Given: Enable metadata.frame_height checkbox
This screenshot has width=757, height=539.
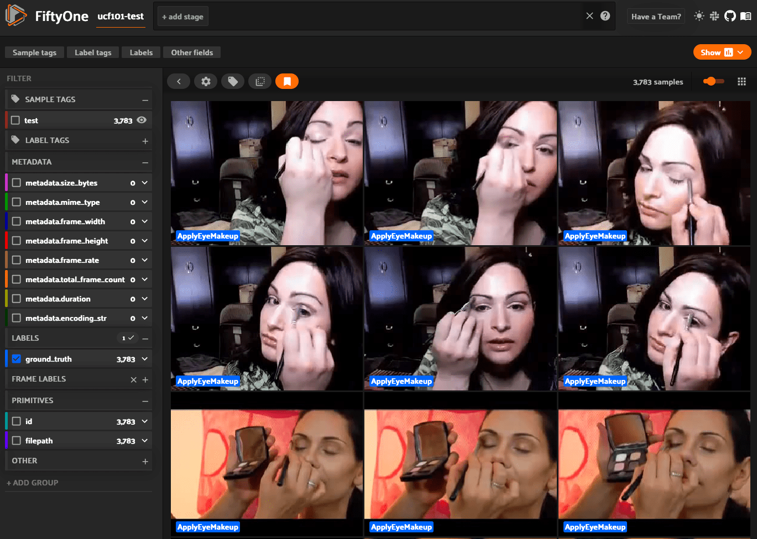Looking at the screenshot, I should pos(17,241).
